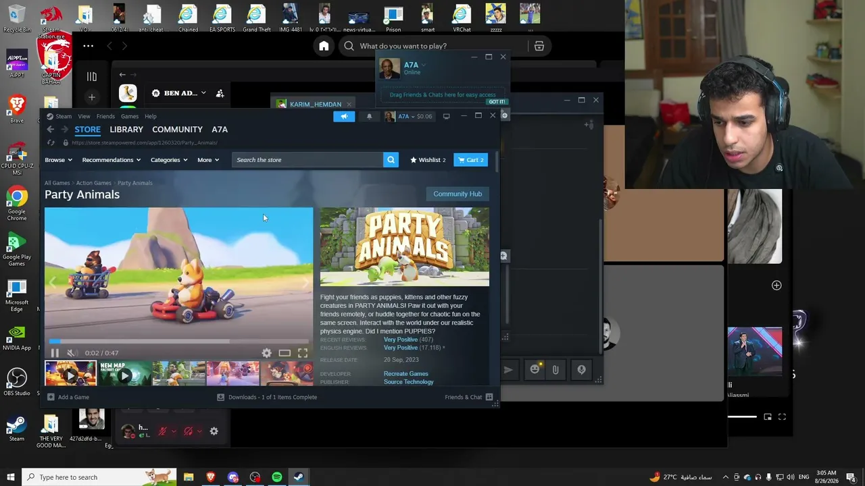Open the Wishlist link

coord(428,160)
